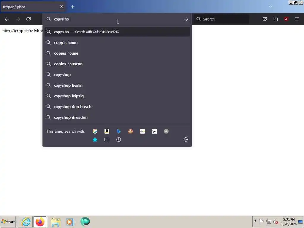Open the green globe taskbar app icon
304x228 pixels.
pos(85,221)
